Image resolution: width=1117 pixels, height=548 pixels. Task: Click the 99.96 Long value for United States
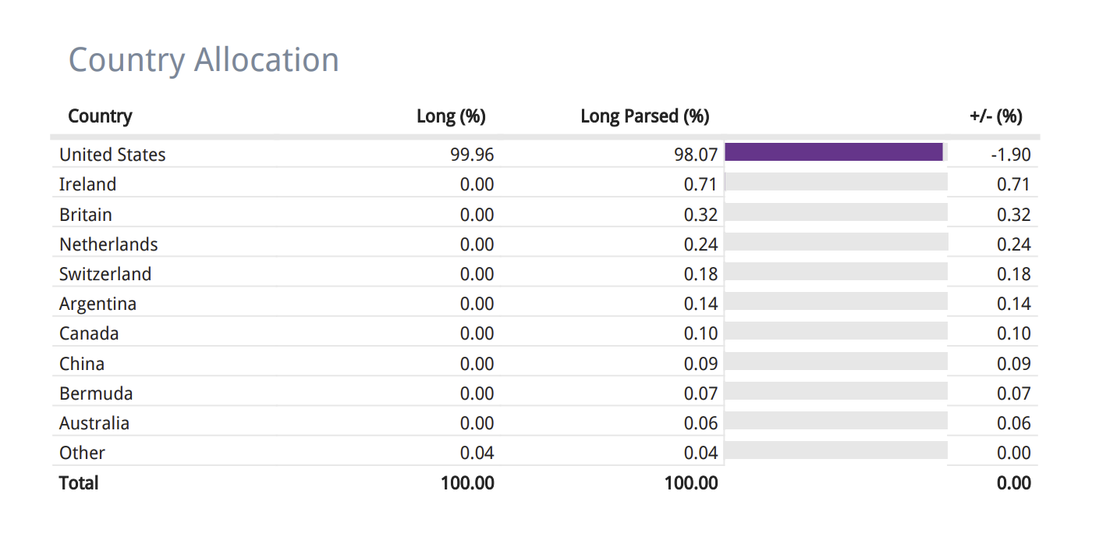[x=472, y=155]
